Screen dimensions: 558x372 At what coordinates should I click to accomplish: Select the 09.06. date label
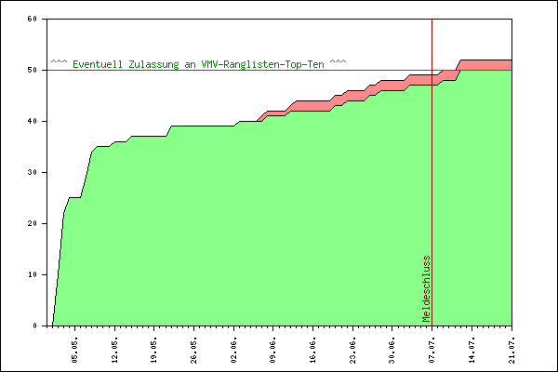[x=273, y=351]
